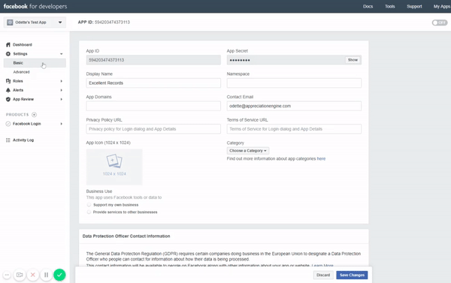
Task: Click the camera icon in recorder bar
Action: [20, 275]
